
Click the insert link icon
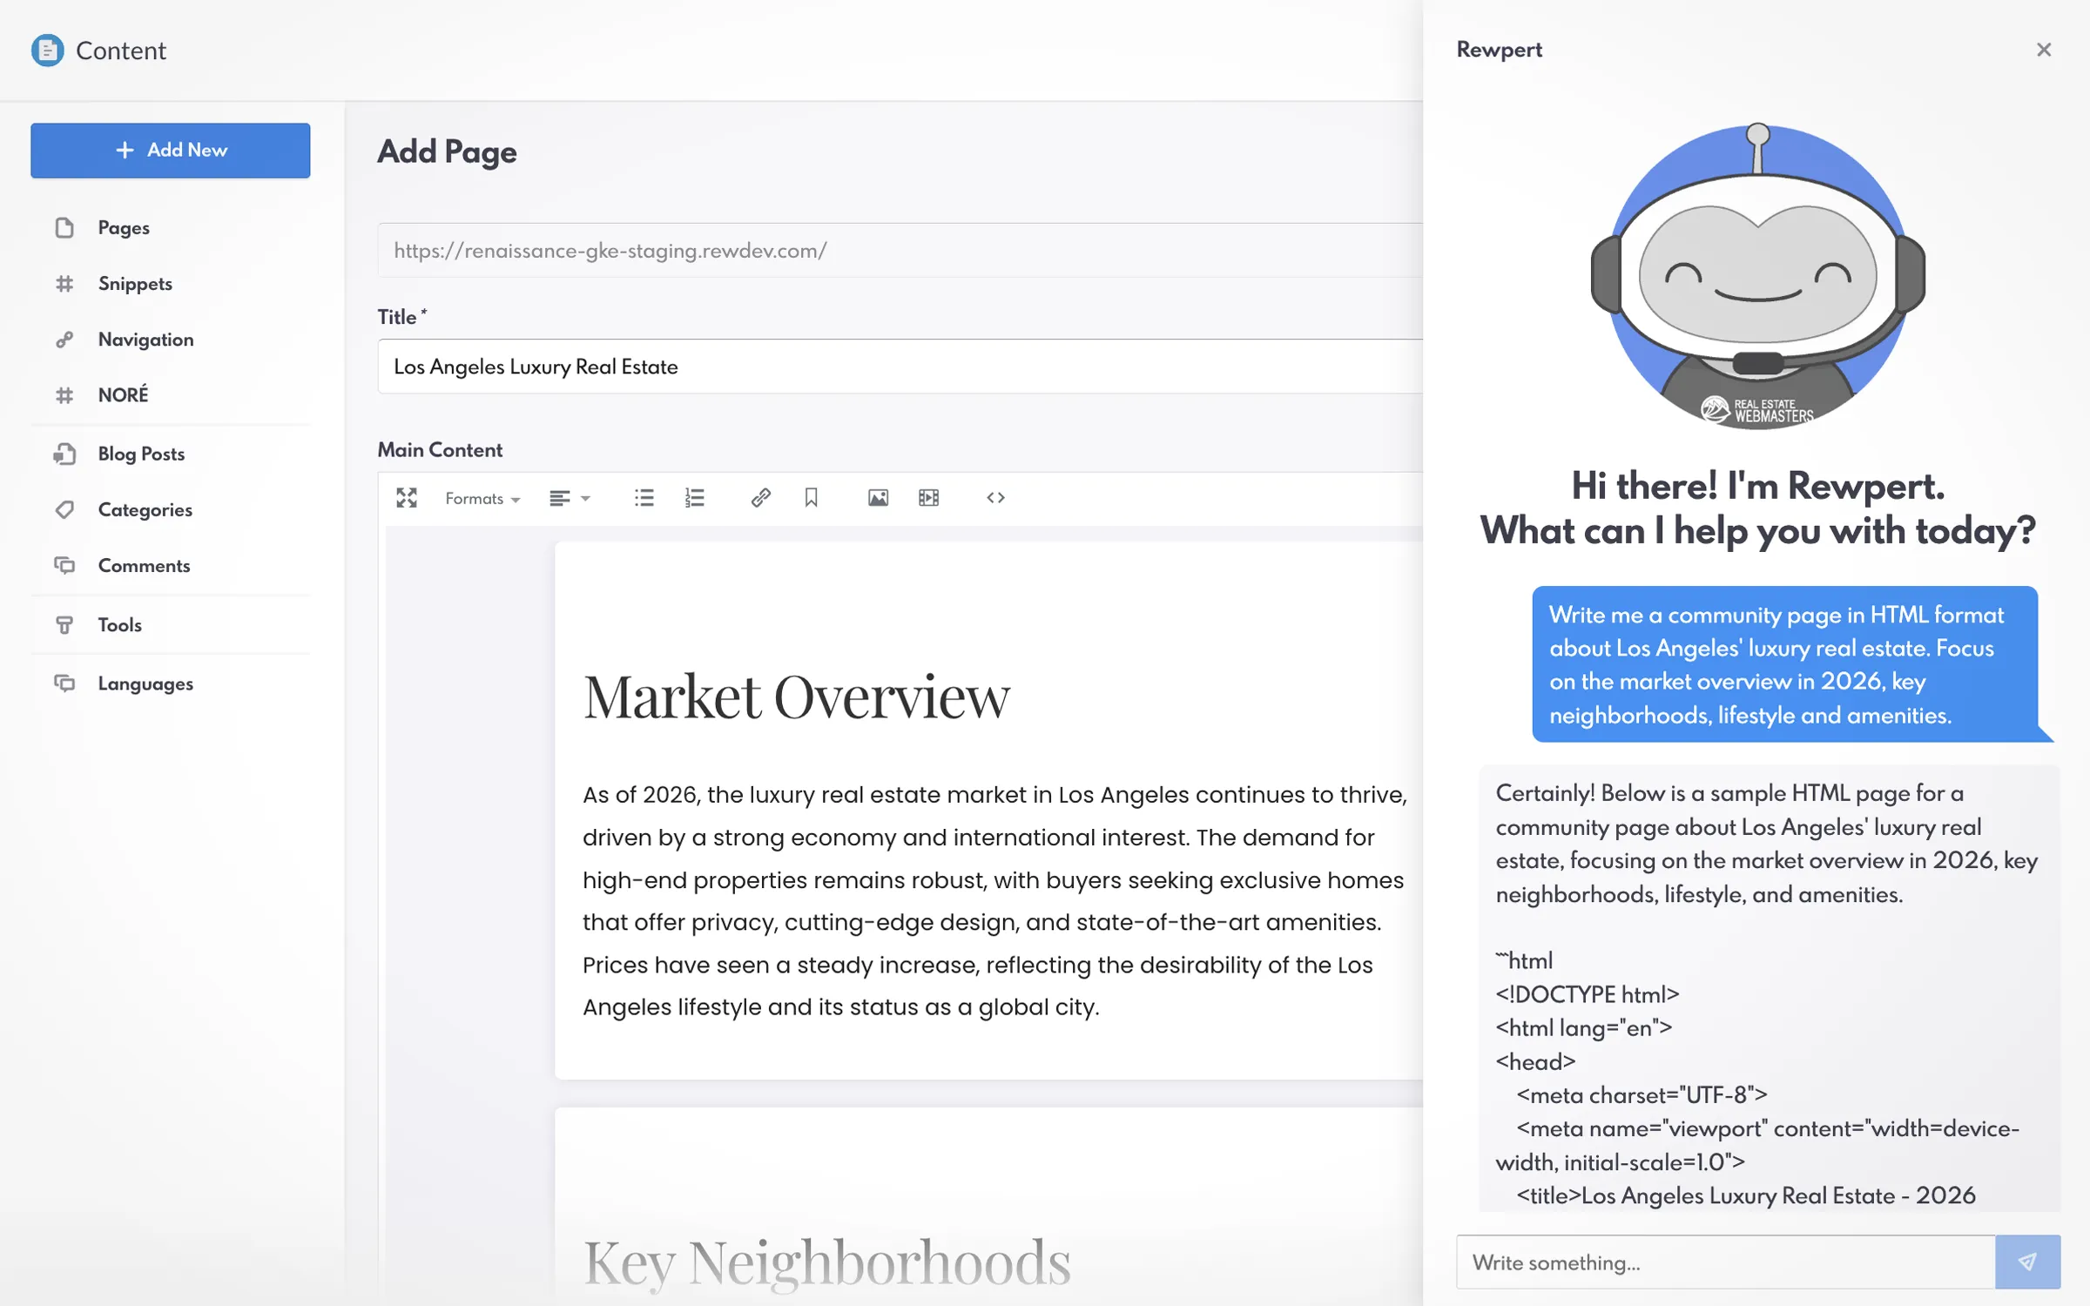[760, 497]
